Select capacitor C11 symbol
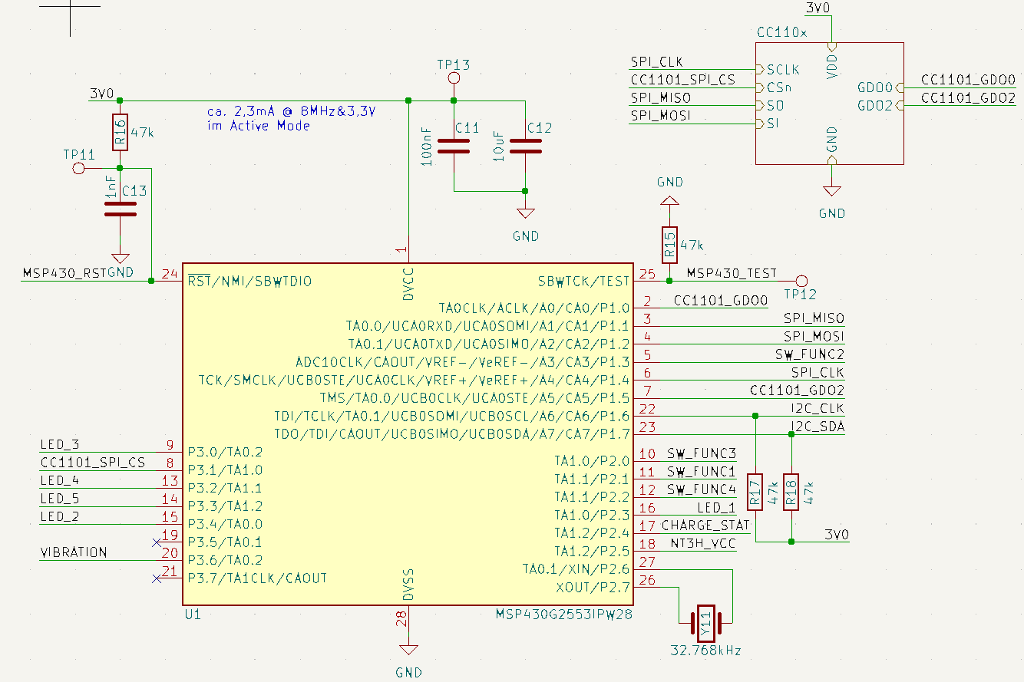This screenshot has height=682, width=1024. tap(454, 146)
